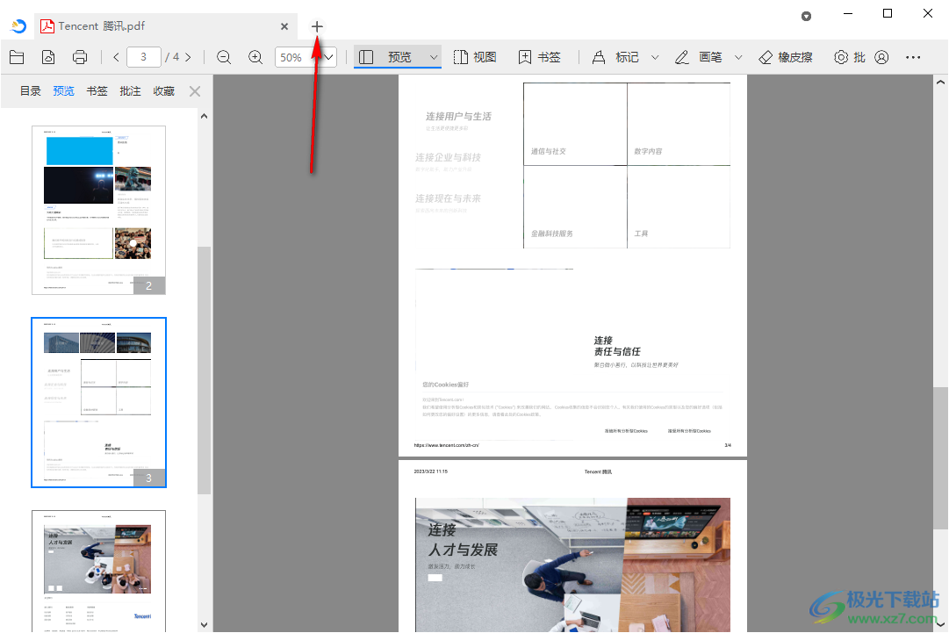
Task: Select the 标记 highlight tool
Action: (x=615, y=57)
